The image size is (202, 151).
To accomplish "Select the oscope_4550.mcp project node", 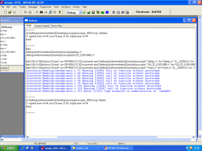I will point(6,27).
